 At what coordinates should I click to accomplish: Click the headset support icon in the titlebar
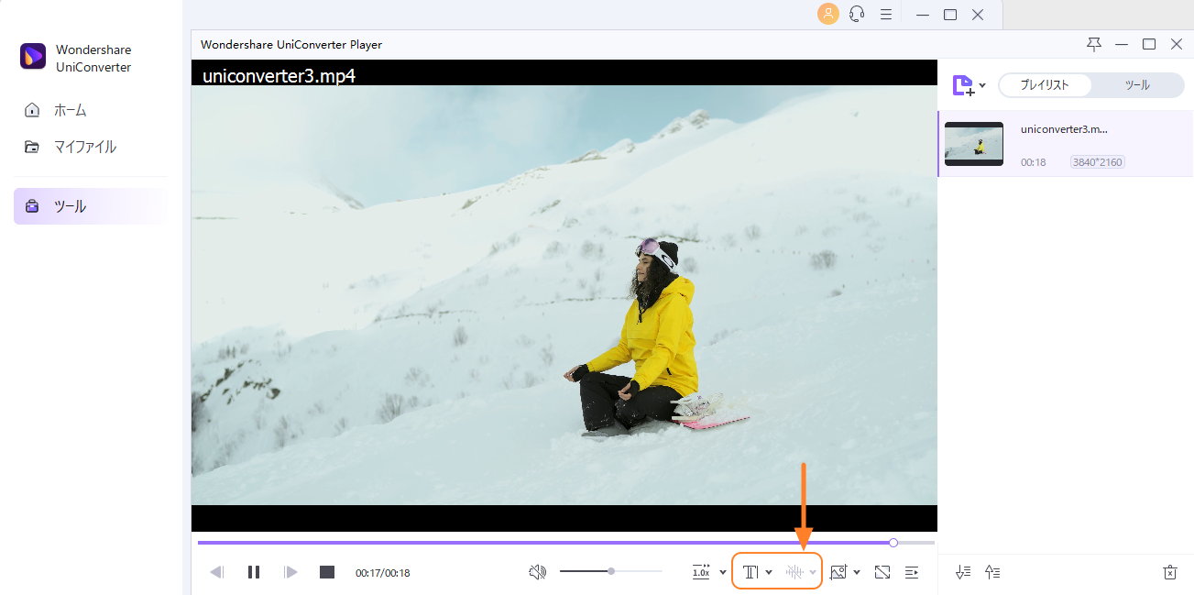[x=856, y=14]
